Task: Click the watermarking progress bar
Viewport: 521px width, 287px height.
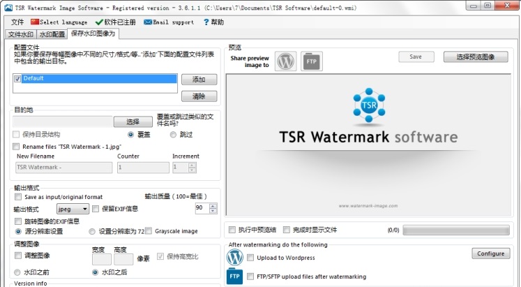Action: click(456, 230)
